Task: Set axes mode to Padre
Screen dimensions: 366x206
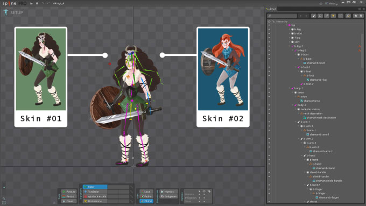Action: [x=146, y=196]
